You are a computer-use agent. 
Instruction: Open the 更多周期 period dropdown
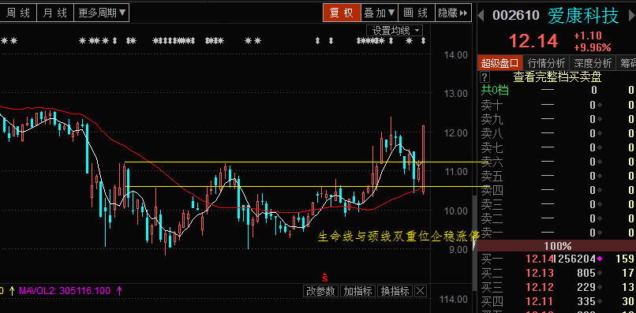pos(102,13)
